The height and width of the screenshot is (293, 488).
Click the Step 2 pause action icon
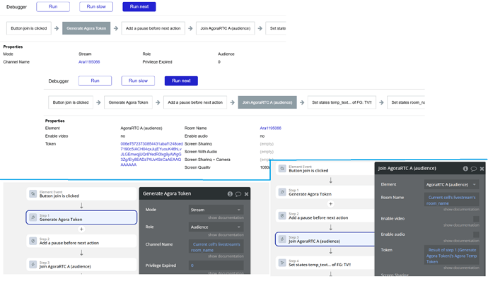coord(33,241)
